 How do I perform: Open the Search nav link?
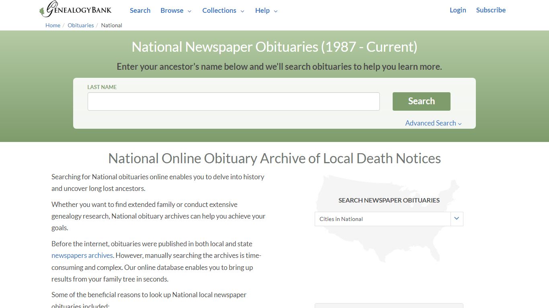[x=140, y=10]
